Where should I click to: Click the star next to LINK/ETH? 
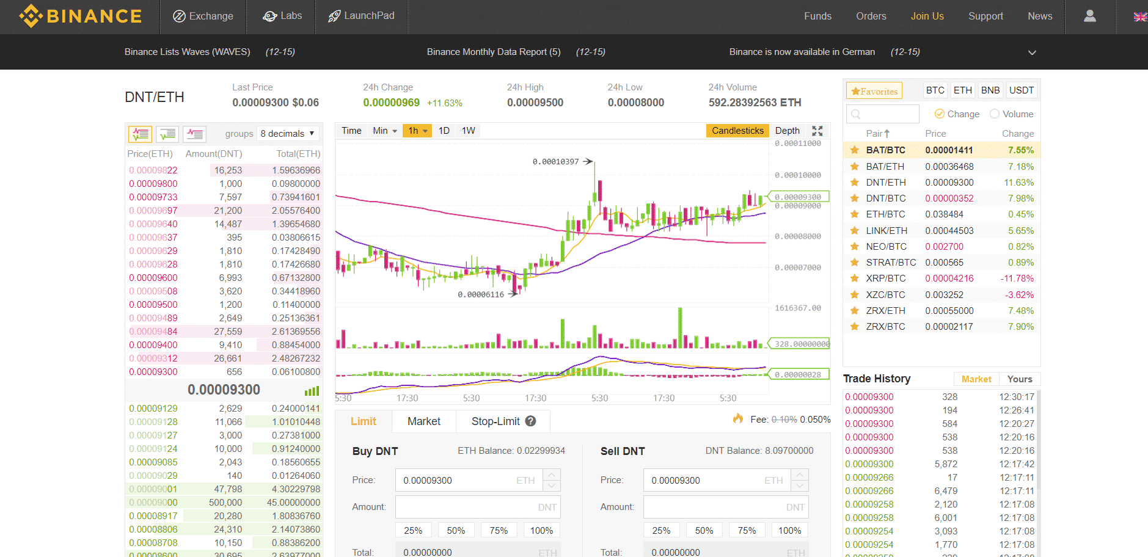(x=854, y=230)
